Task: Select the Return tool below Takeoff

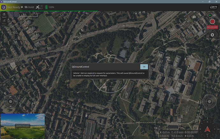Action: coord(4,22)
